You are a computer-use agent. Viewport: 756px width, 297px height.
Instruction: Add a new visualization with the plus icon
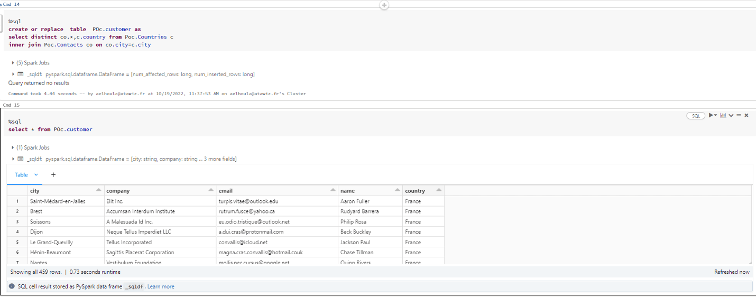53,175
